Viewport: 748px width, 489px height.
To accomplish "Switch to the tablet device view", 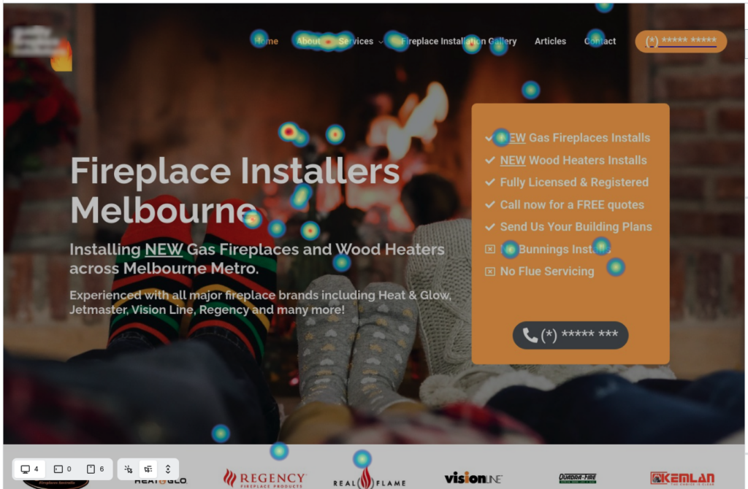I will pyautogui.click(x=58, y=469).
